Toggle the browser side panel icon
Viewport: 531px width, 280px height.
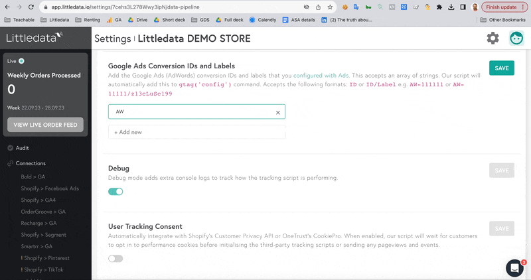point(463,7)
